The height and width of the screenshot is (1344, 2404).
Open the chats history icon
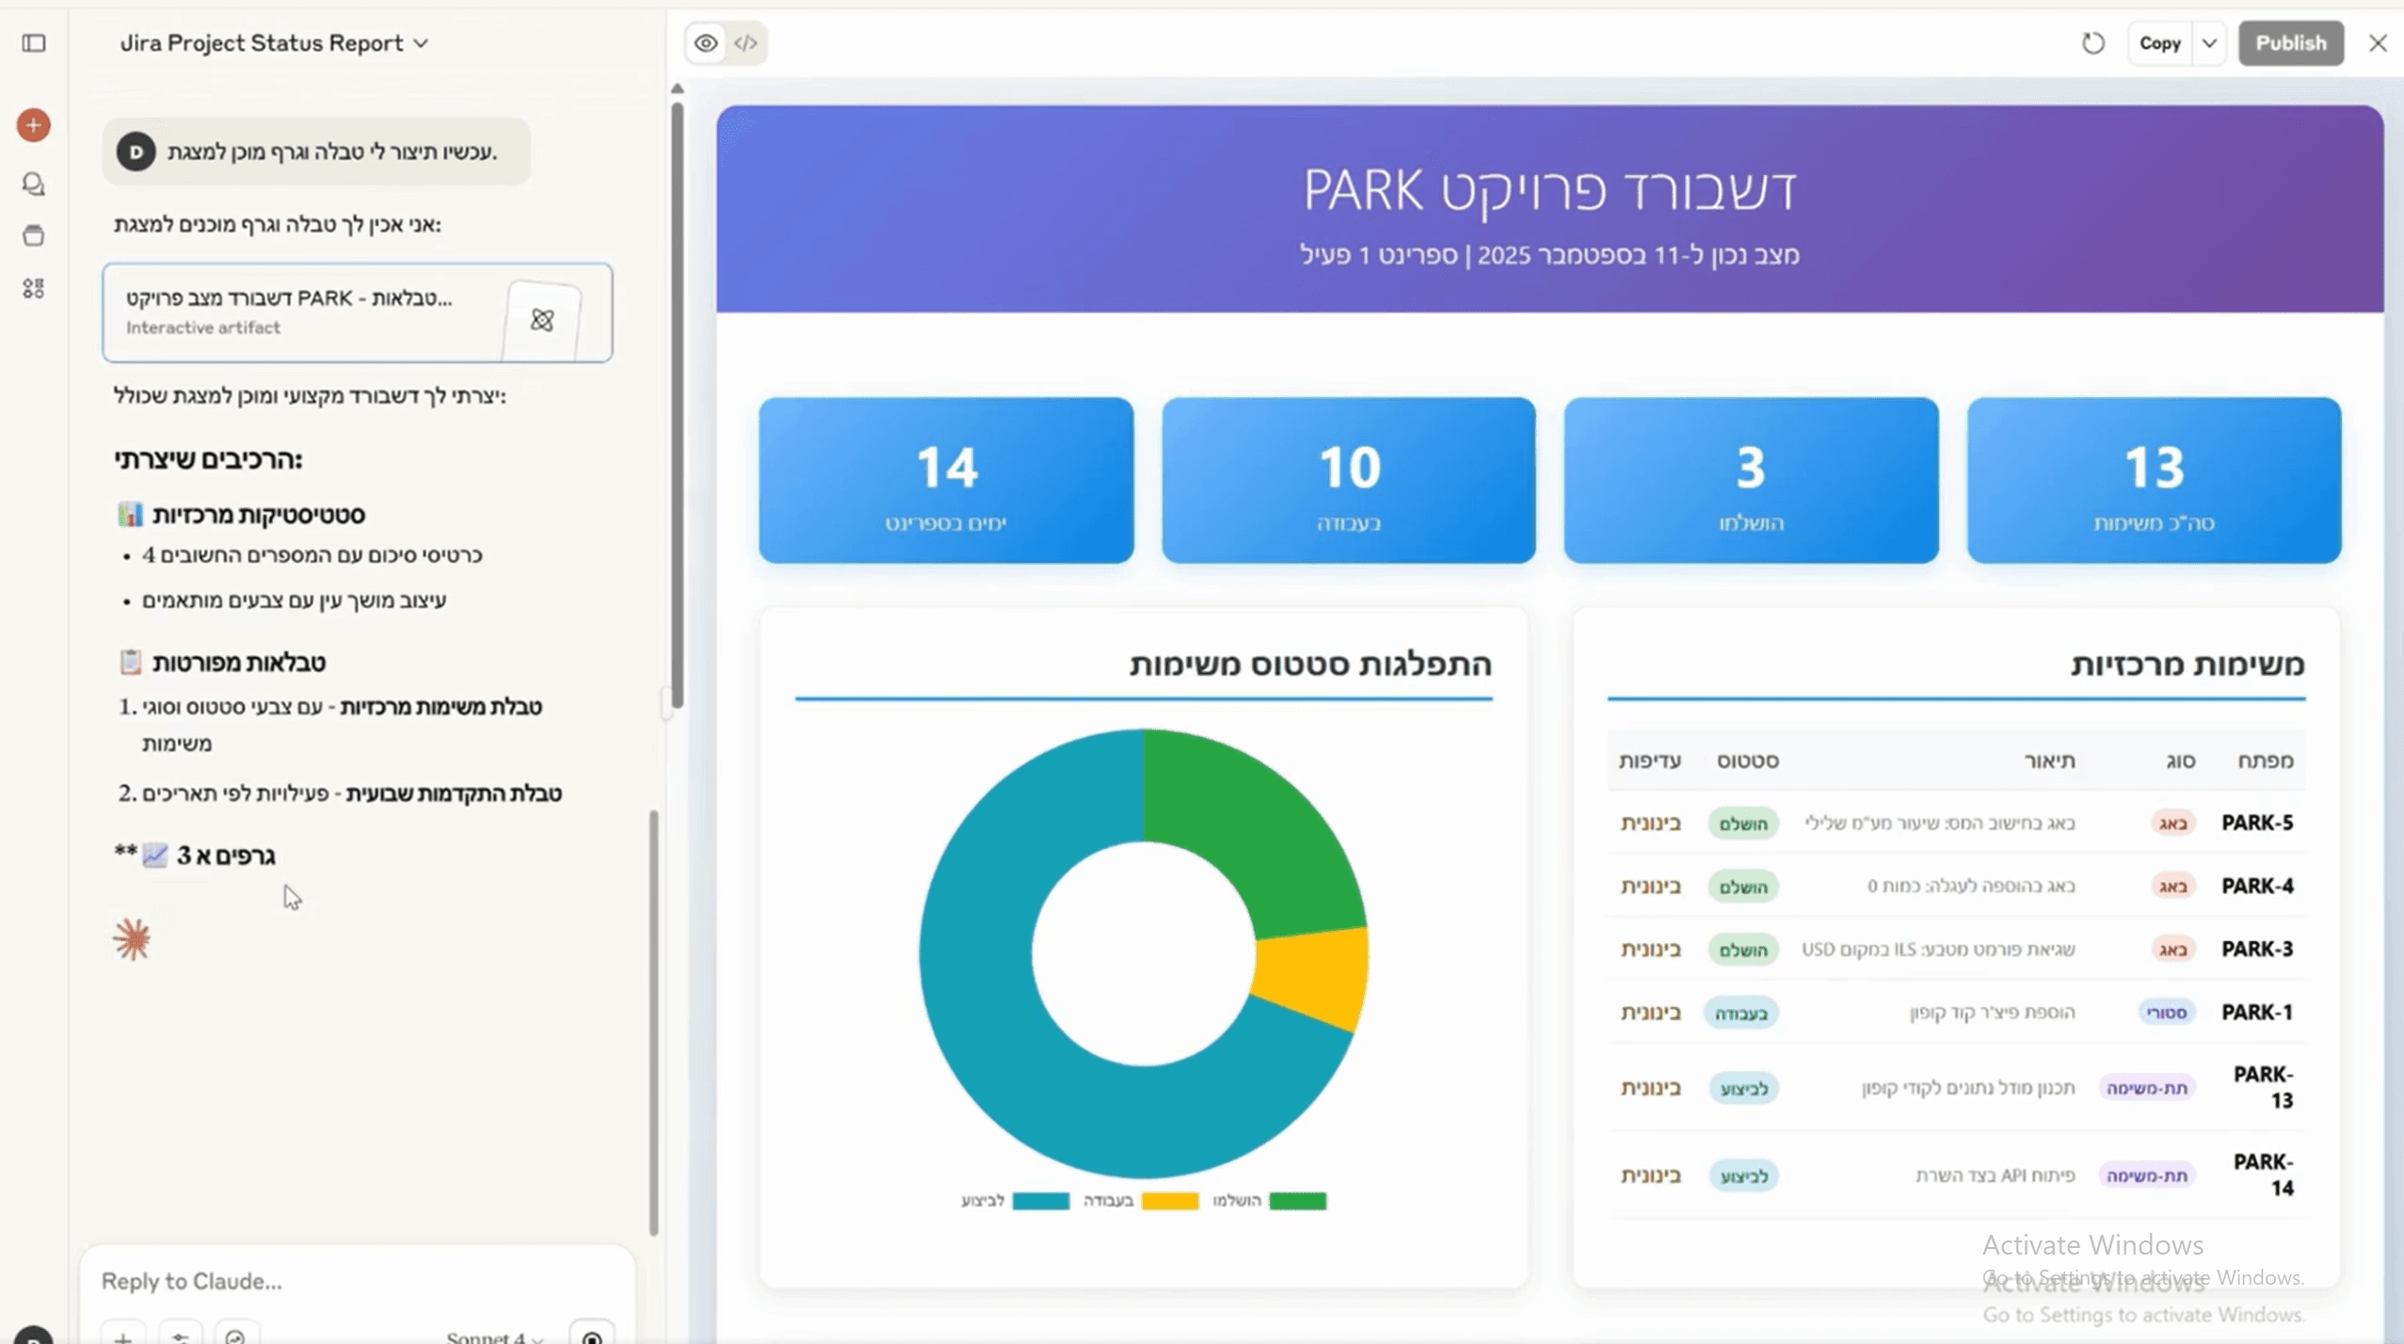tap(34, 184)
